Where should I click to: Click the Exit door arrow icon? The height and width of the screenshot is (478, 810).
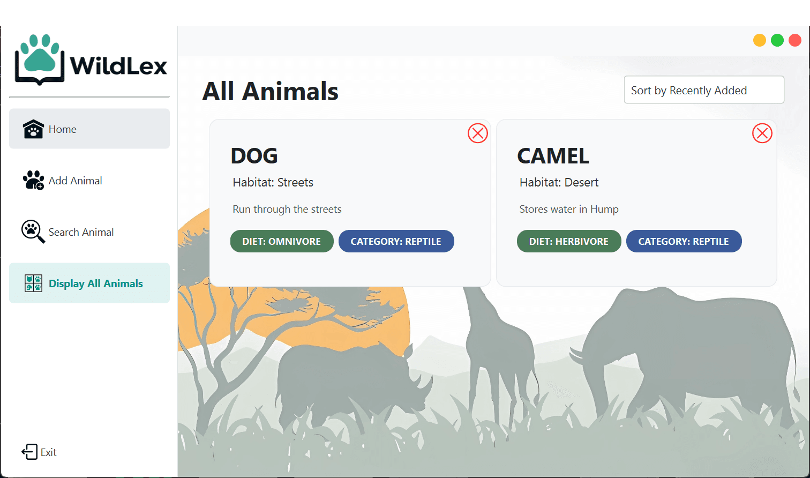29,452
